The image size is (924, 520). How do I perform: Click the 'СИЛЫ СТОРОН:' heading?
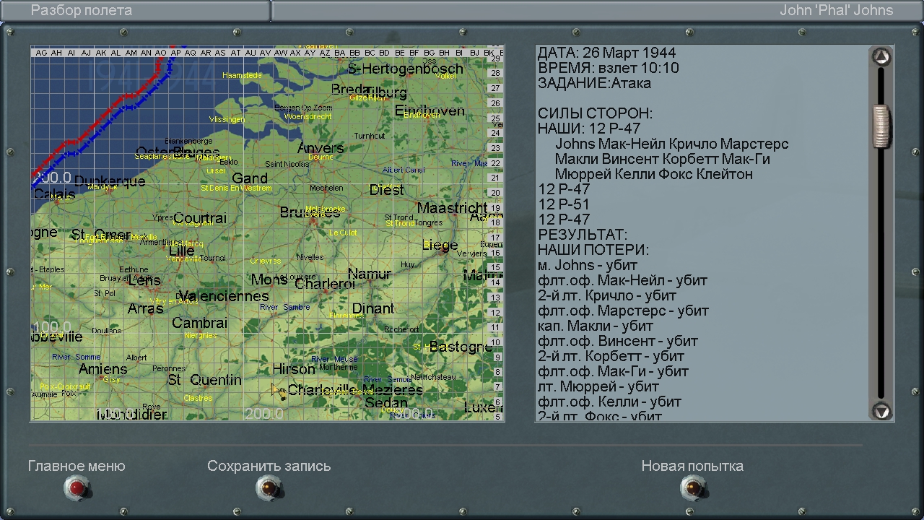click(595, 113)
